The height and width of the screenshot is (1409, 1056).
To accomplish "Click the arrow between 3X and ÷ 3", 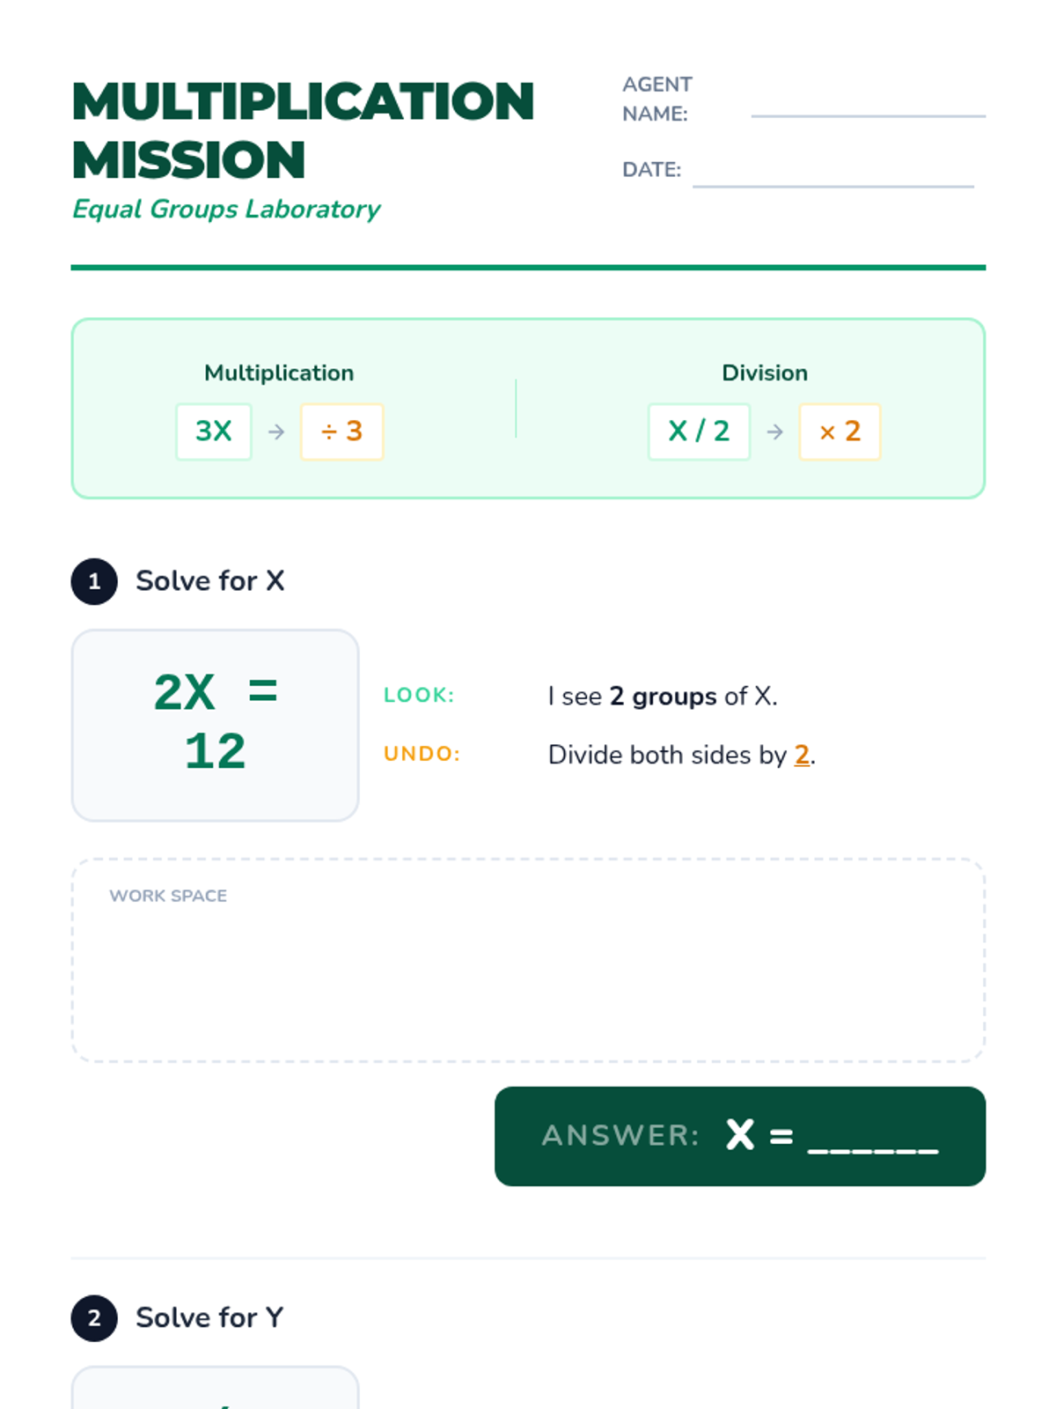I will [276, 432].
